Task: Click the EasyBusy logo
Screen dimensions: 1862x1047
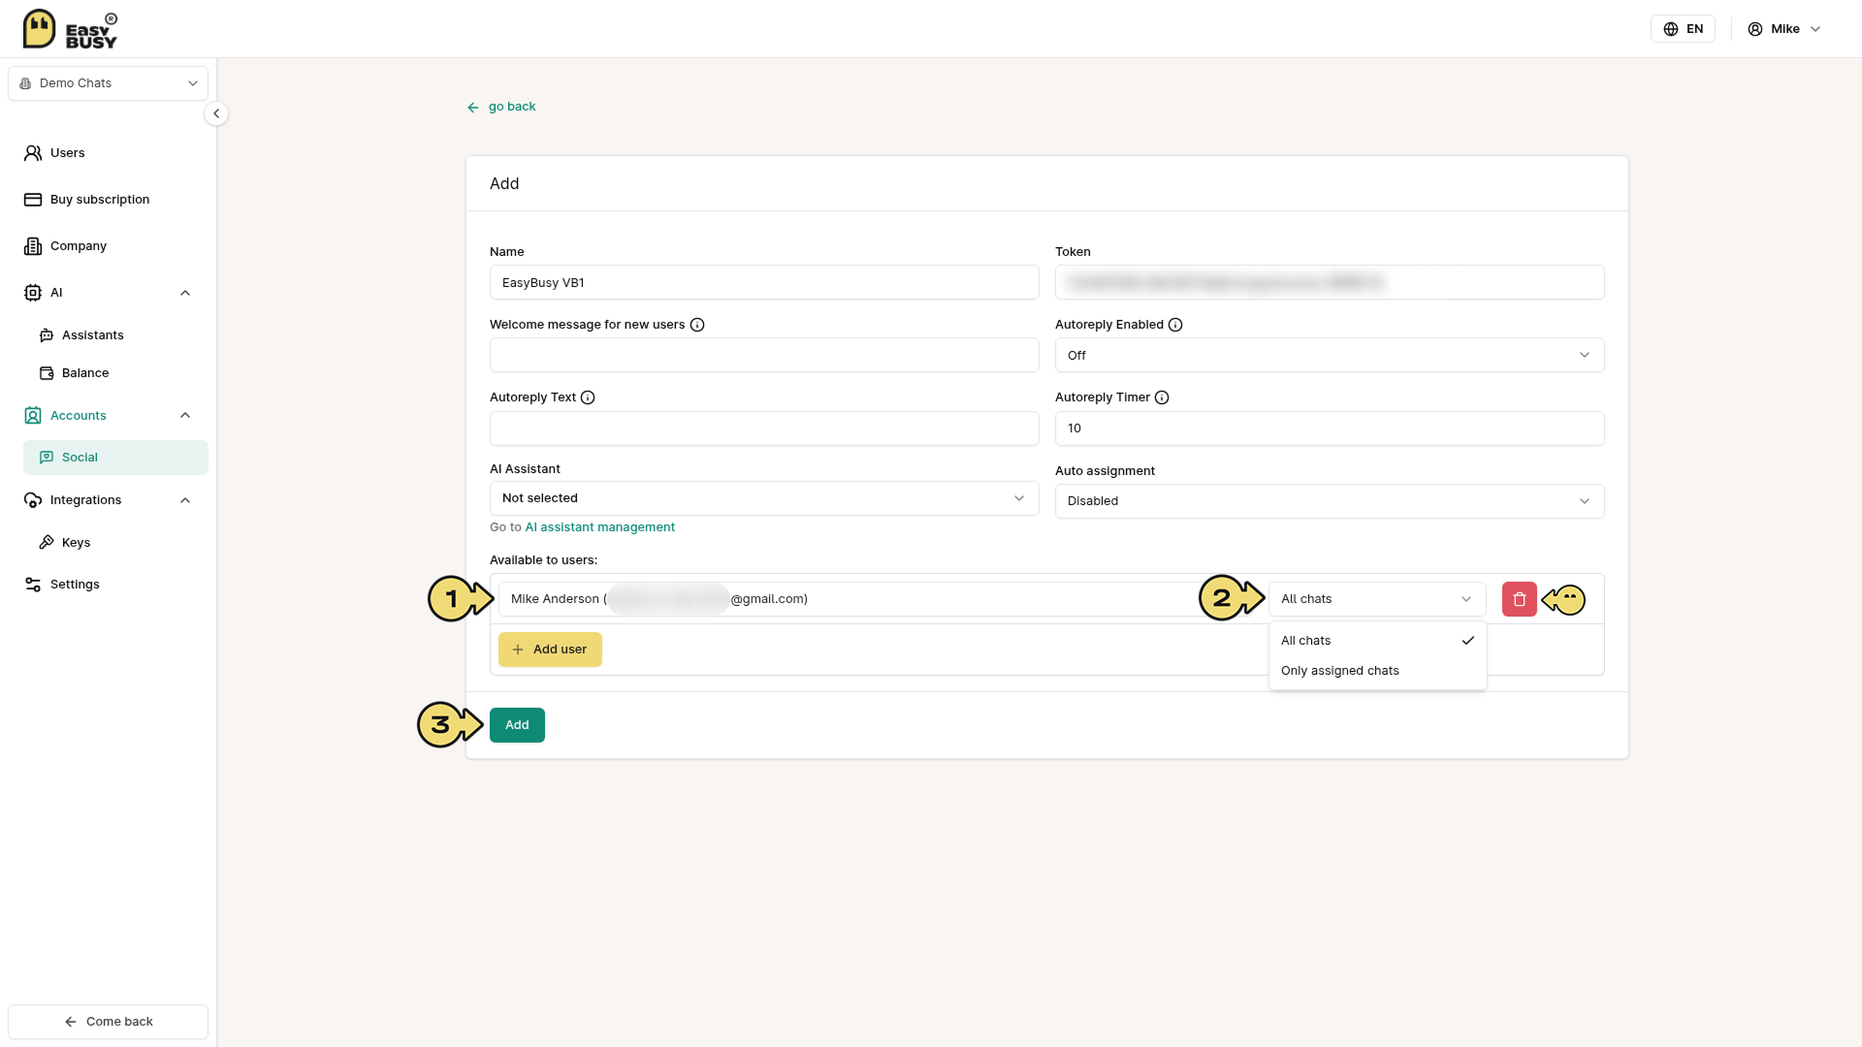Action: click(70, 29)
